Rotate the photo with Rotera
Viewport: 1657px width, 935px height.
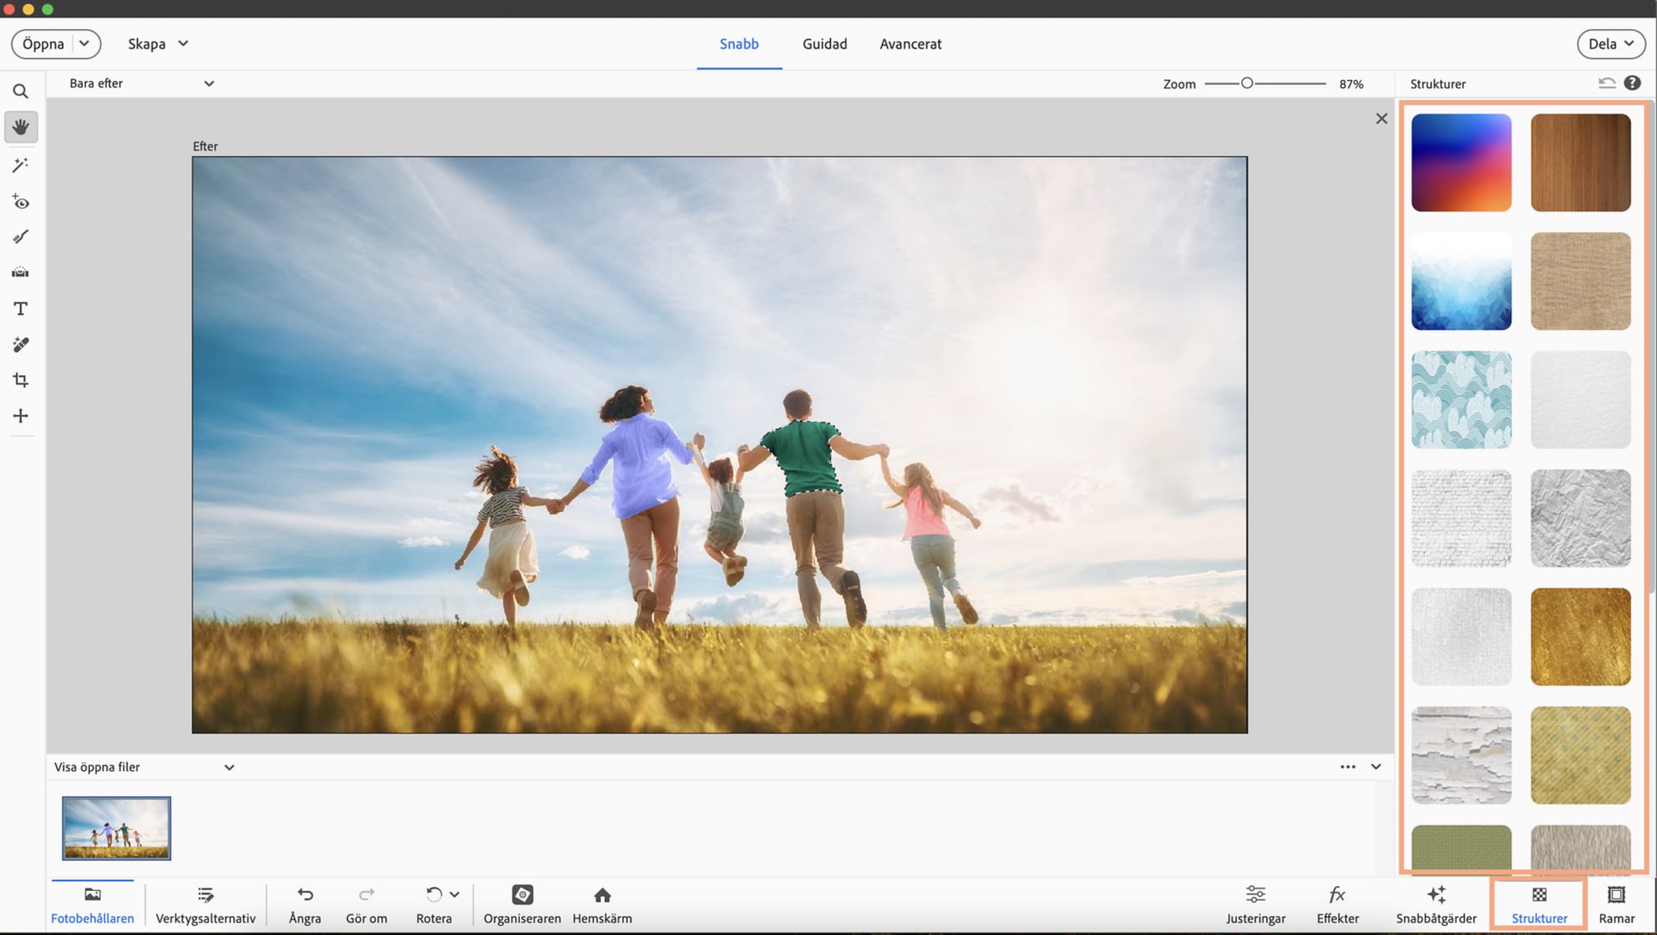[434, 905]
